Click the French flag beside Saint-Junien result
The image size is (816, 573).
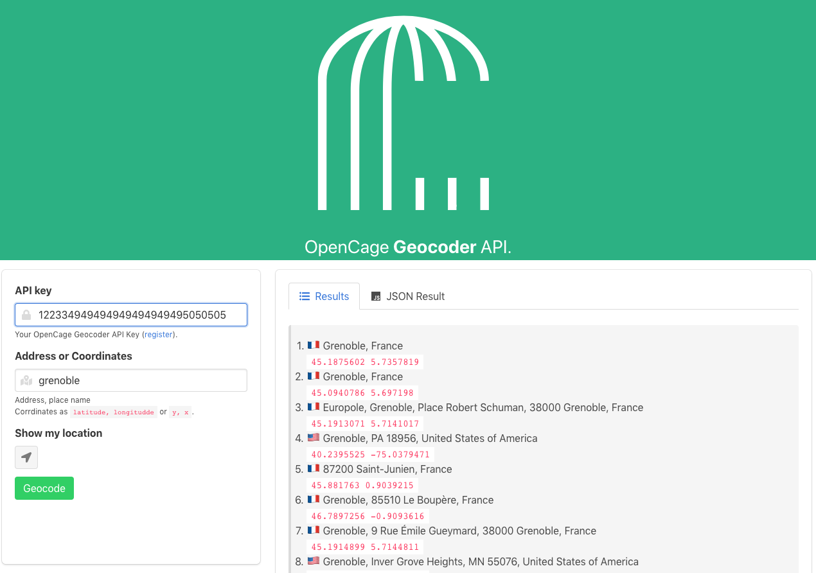314,469
